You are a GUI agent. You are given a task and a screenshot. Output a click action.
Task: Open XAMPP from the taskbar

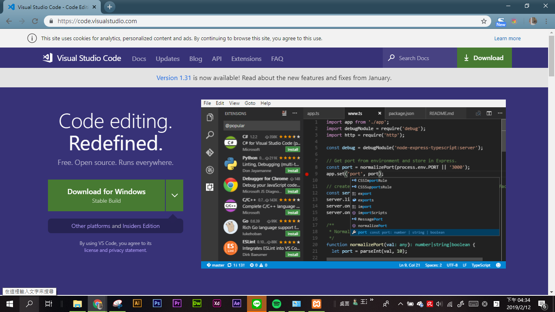[317, 303]
